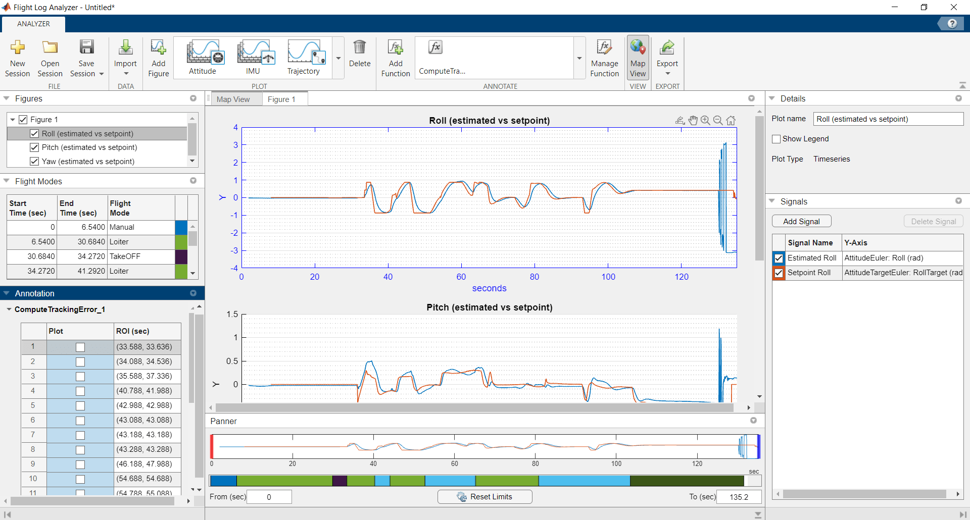Click the Delete trash icon
970x520 pixels.
(x=359, y=48)
